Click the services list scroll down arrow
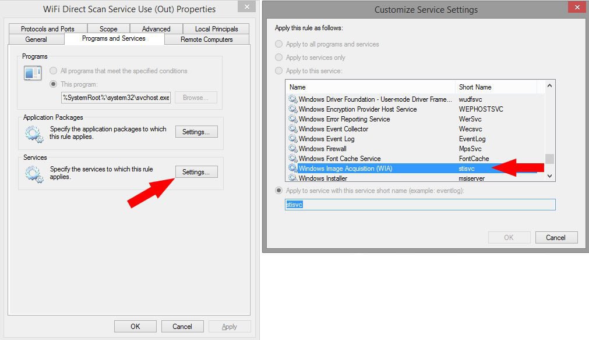The height and width of the screenshot is (340, 589). pos(549,176)
